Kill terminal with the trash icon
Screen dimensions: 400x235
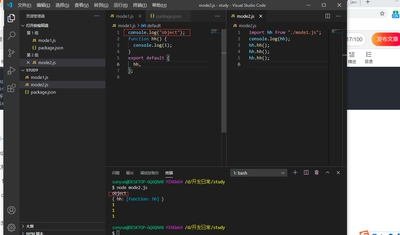(x=316, y=173)
